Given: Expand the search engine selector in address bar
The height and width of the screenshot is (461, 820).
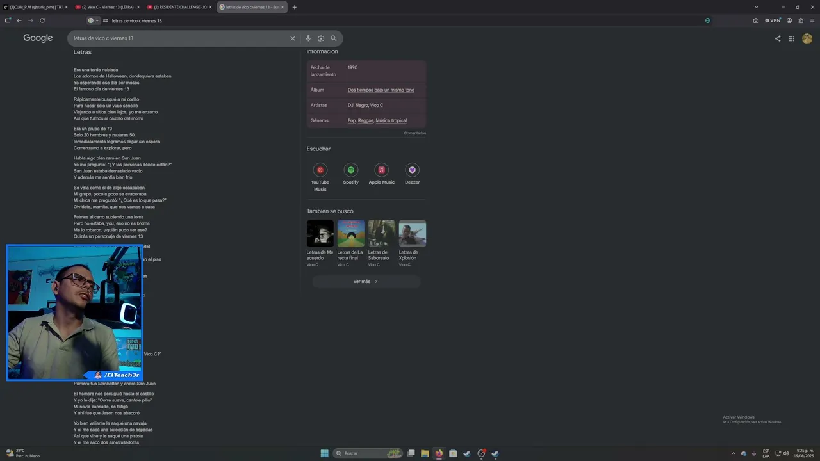Looking at the screenshot, I should point(94,20).
